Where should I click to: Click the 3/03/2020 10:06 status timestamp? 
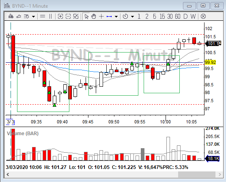tap(24, 167)
